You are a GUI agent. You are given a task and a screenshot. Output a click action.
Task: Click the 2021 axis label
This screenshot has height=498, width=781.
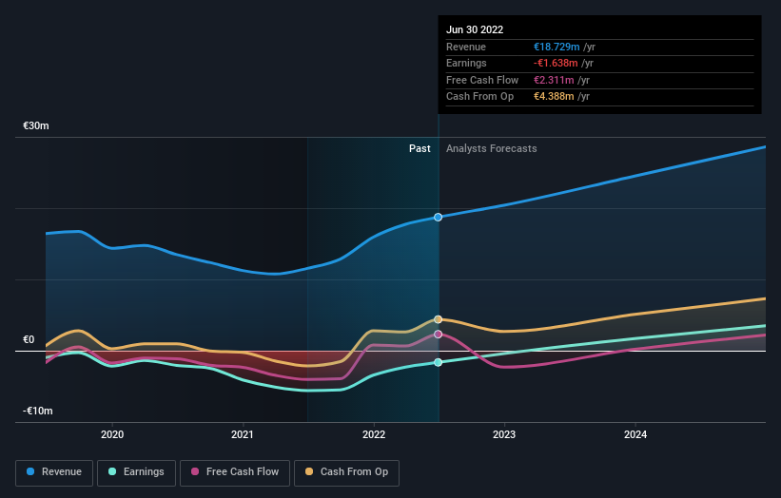(243, 435)
